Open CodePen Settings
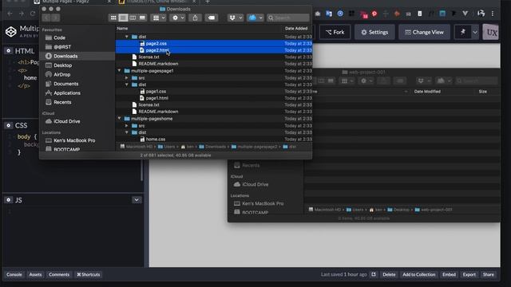Image resolution: width=511 pixels, height=287 pixels. pyautogui.click(x=374, y=32)
